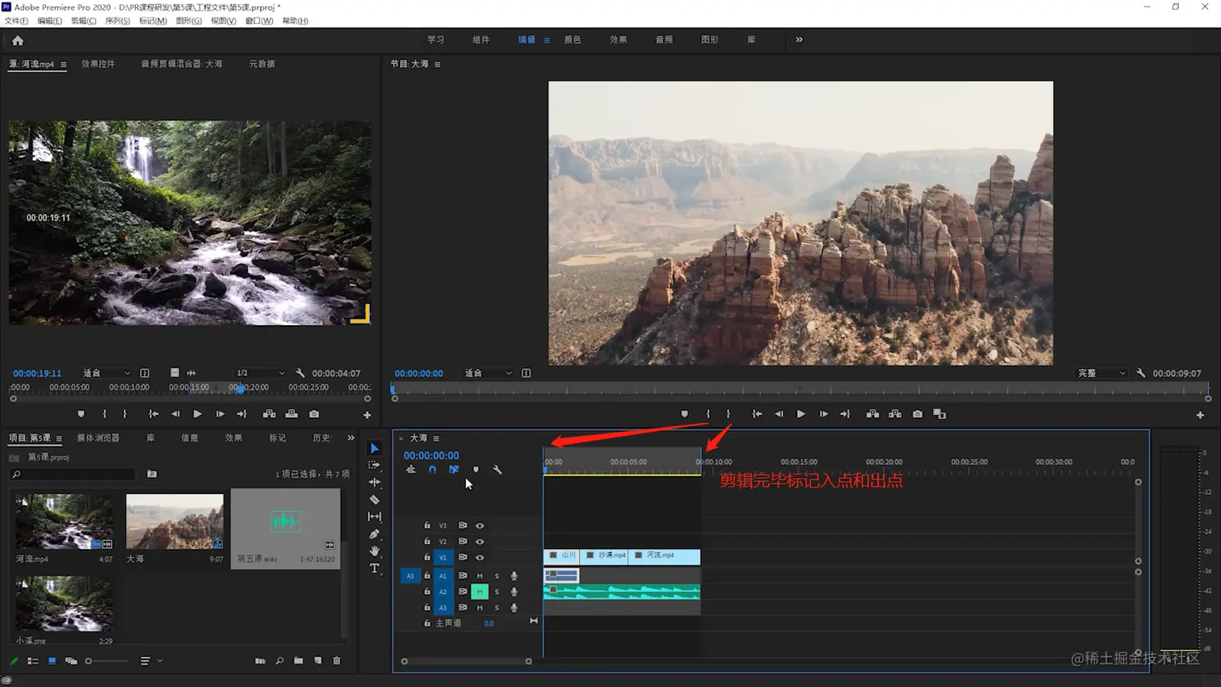Image resolution: width=1221 pixels, height=687 pixels.
Task: Export frame from the program monitor
Action: click(917, 414)
